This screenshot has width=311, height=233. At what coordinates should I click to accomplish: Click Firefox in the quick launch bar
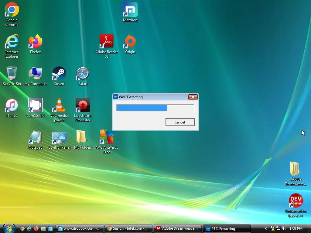coord(36,229)
